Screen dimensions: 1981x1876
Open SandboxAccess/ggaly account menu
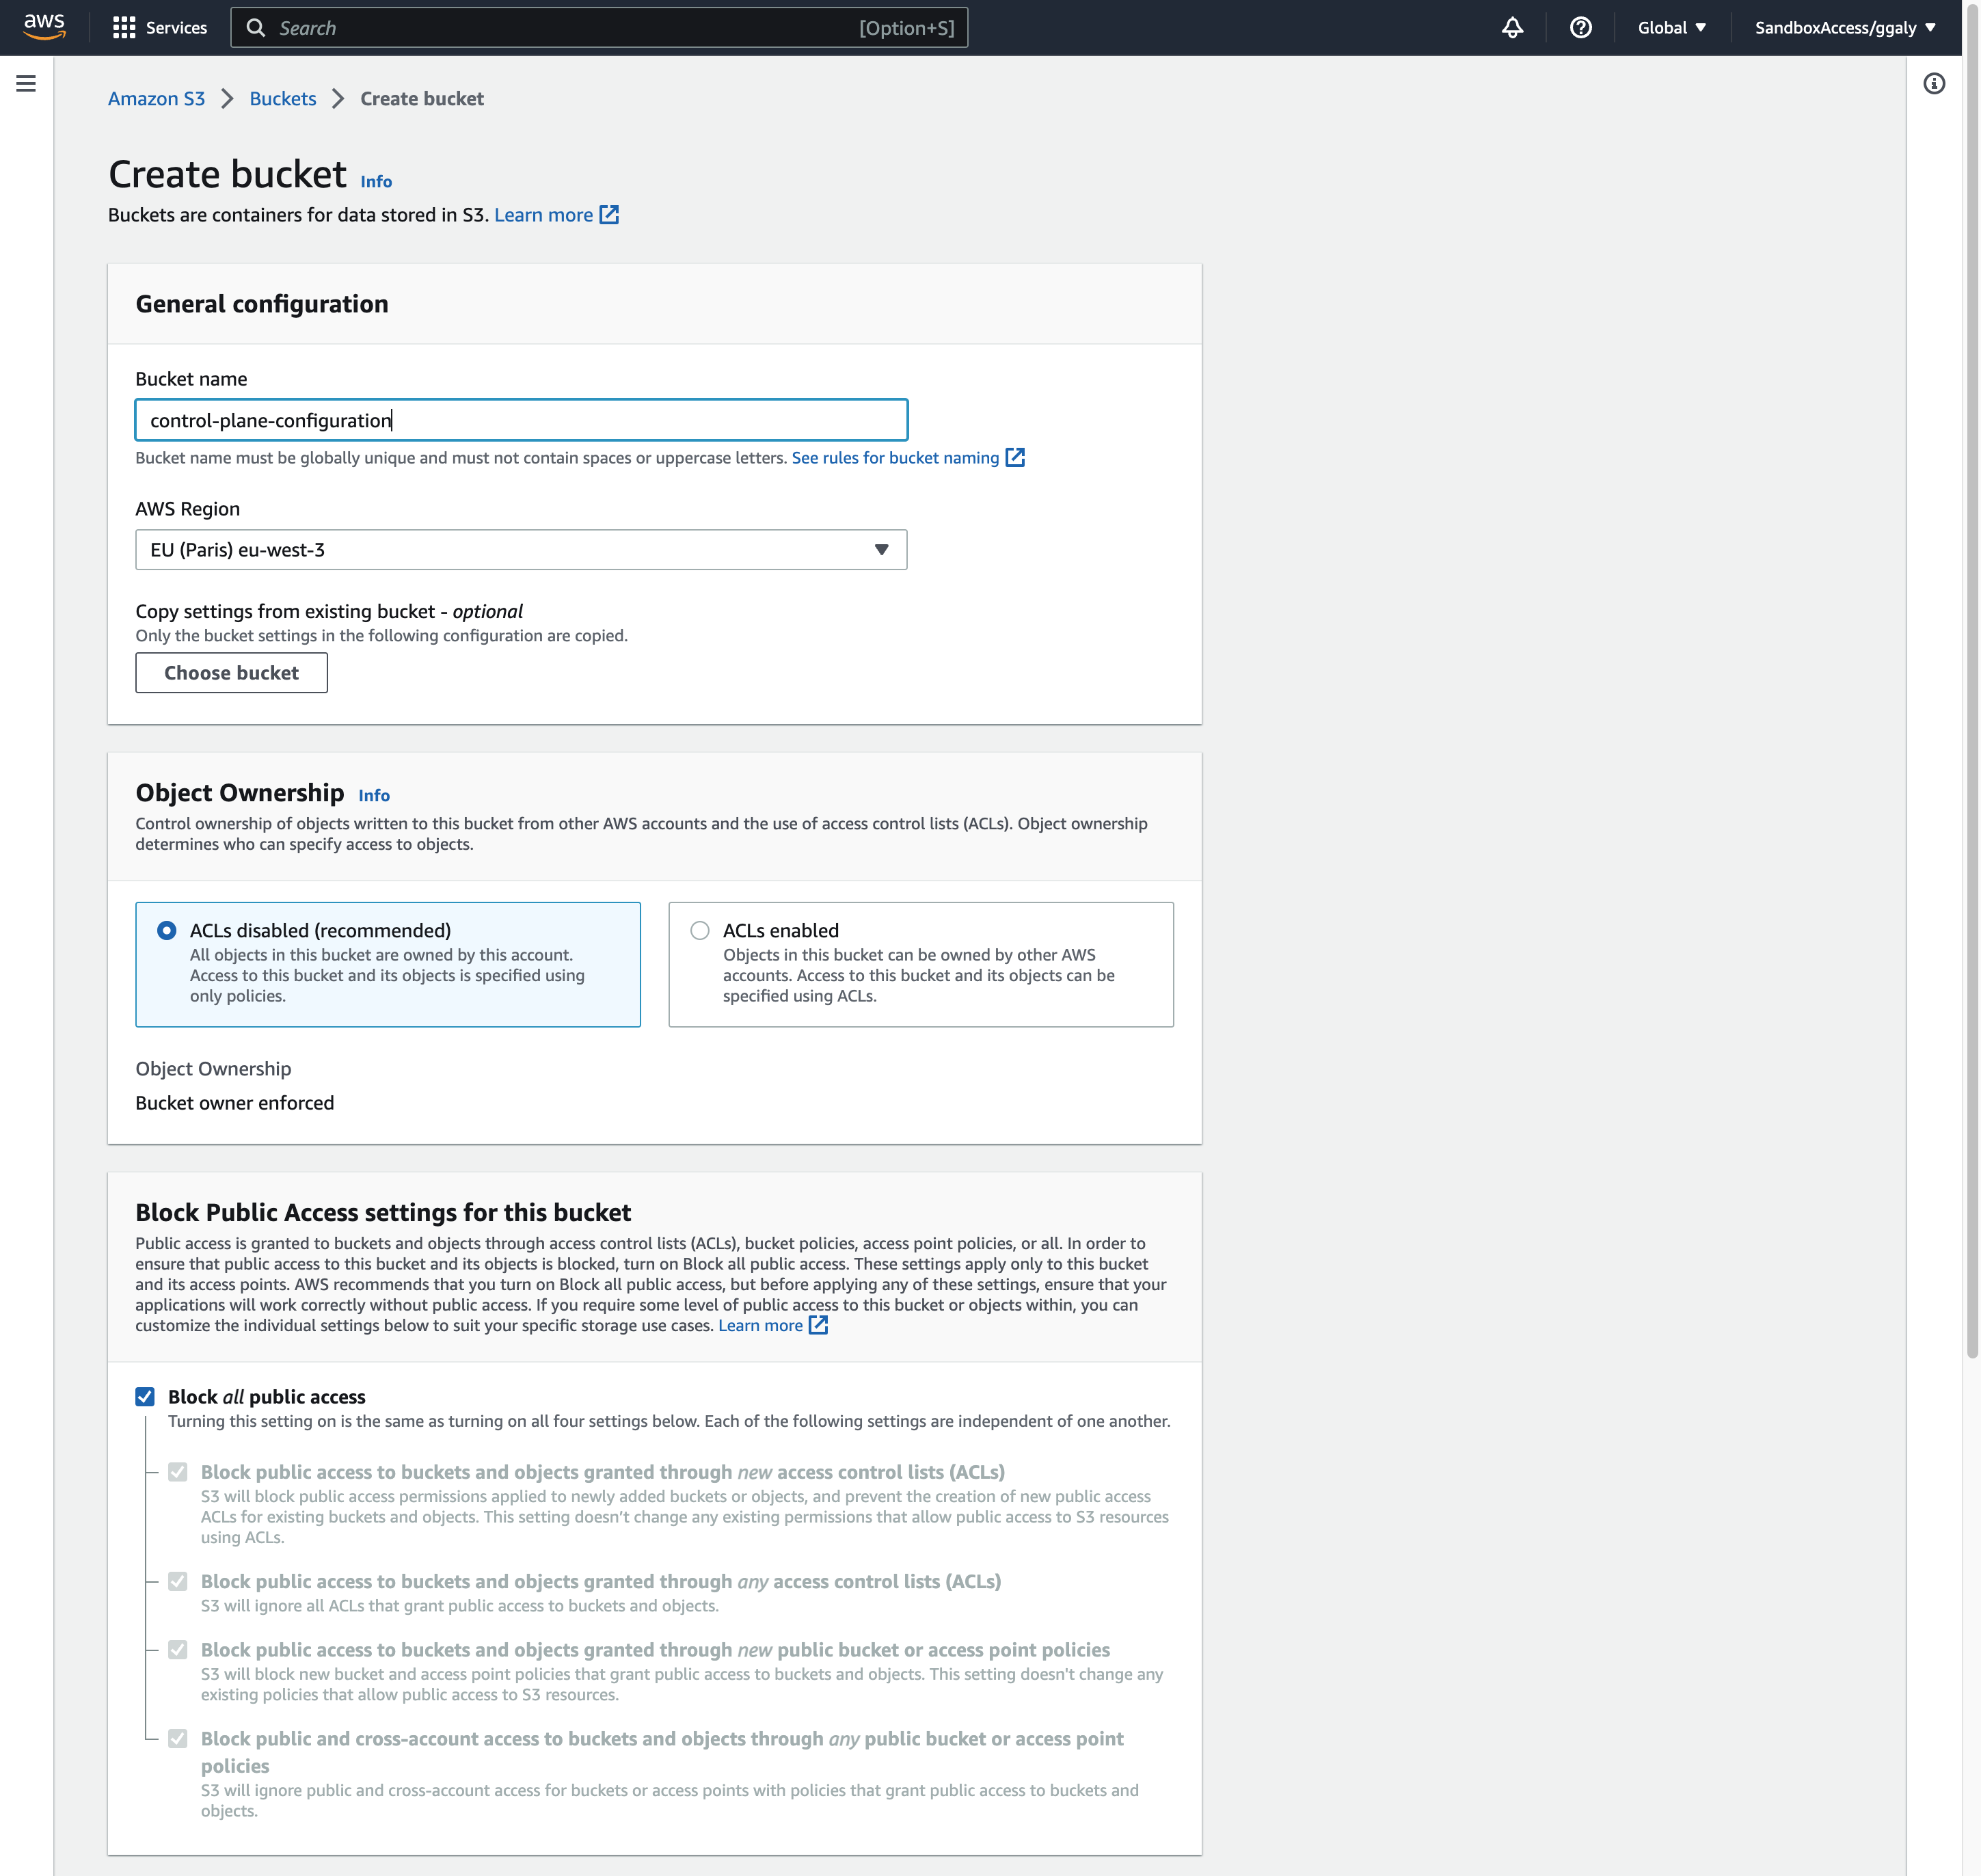1845,28
